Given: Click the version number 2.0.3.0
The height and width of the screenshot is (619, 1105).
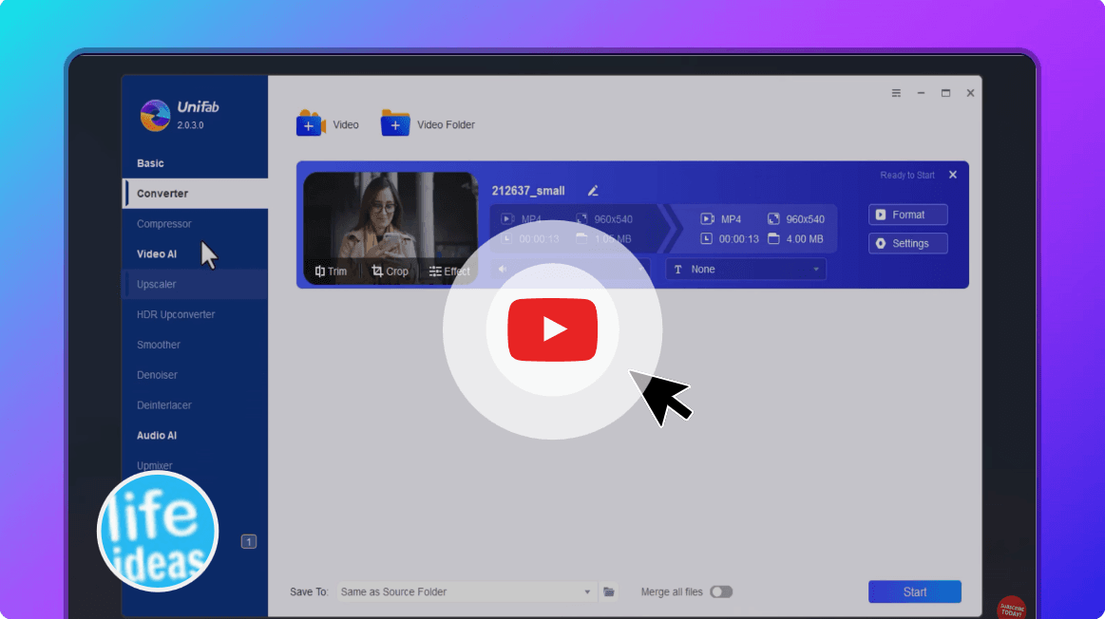Looking at the screenshot, I should 190,125.
